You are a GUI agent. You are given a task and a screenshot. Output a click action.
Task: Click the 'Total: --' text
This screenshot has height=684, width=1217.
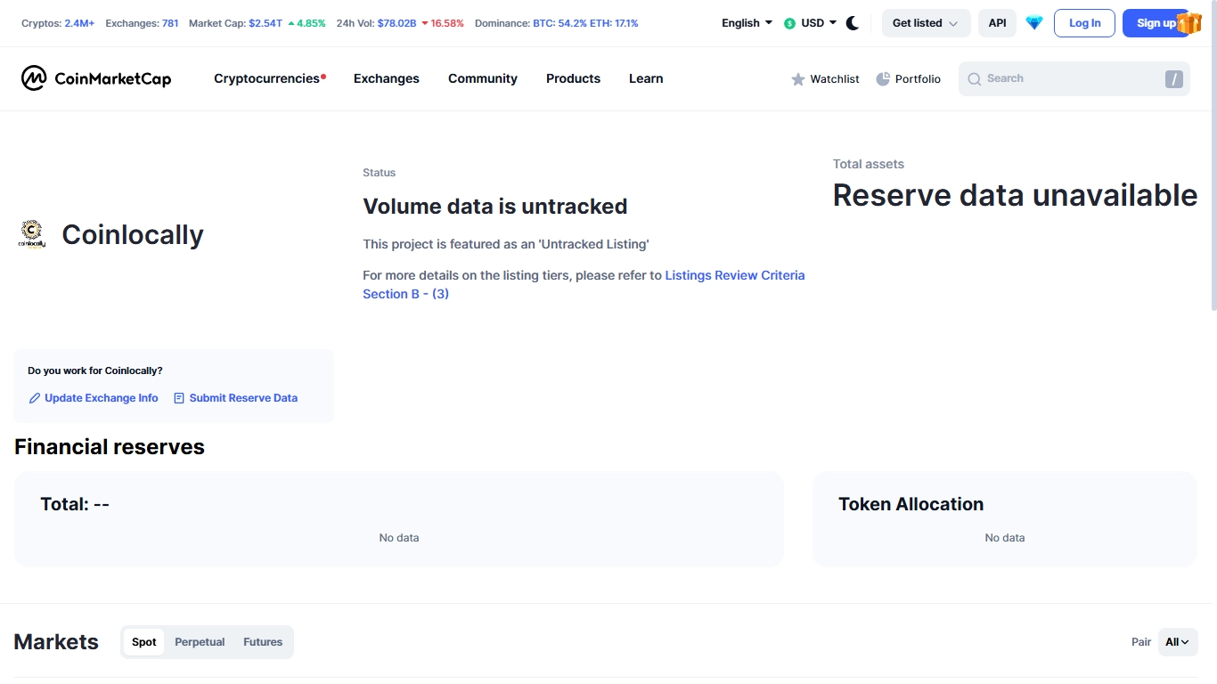pyautogui.click(x=75, y=504)
